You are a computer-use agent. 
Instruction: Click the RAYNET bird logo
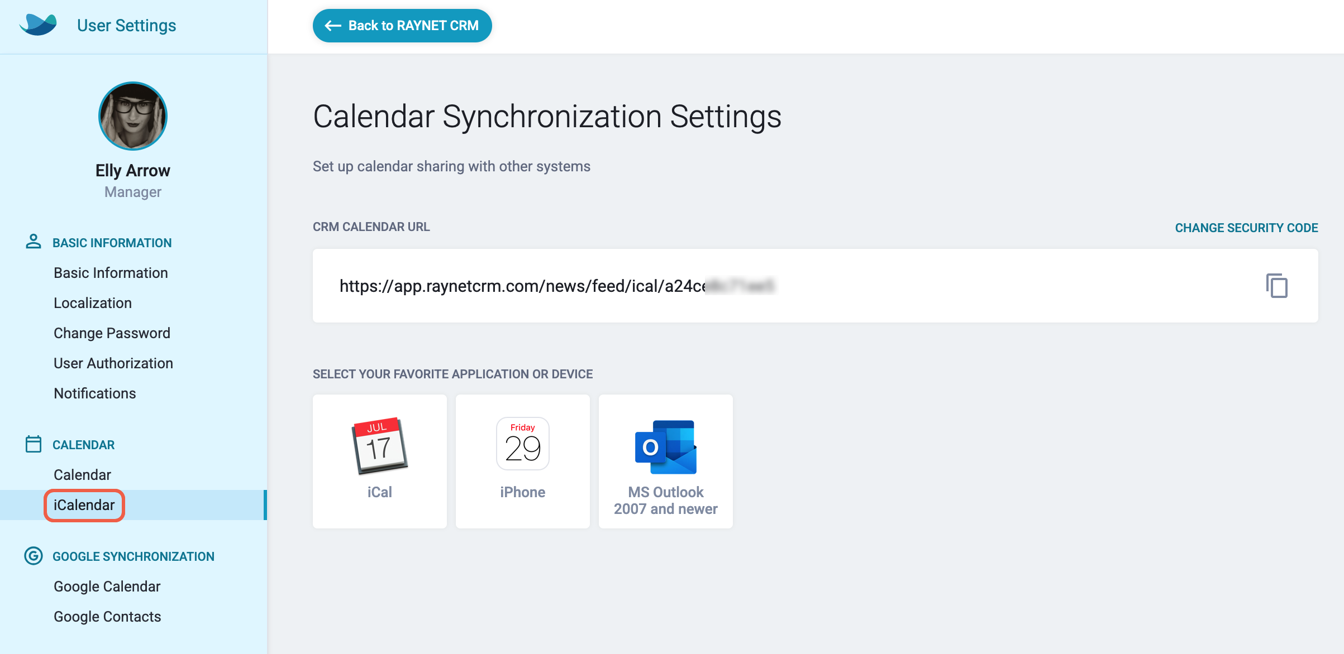38,25
